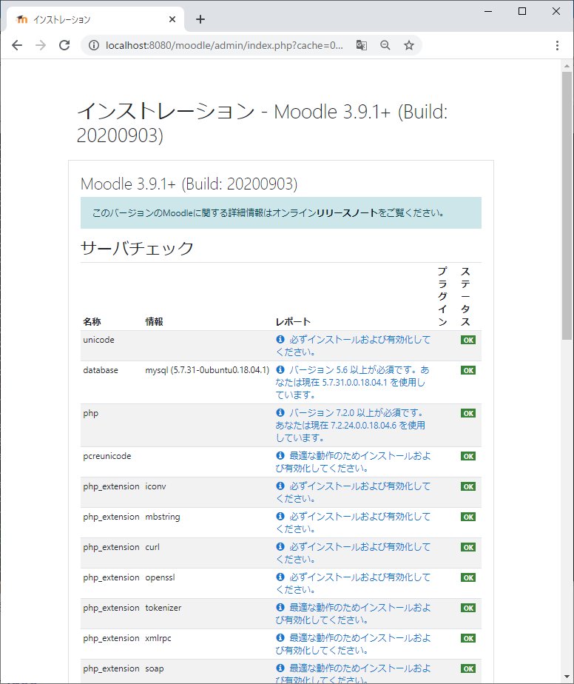
Task: Bookmark this page with star icon
Action: click(x=409, y=45)
